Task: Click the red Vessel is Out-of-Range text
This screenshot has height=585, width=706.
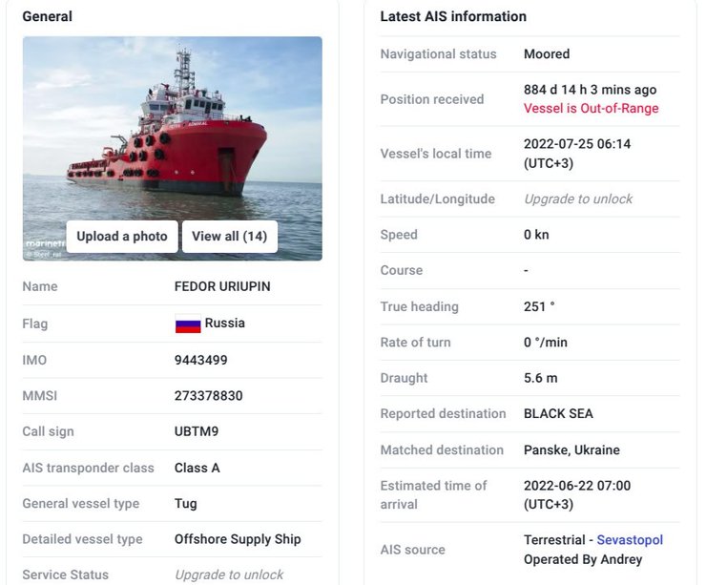Action: 591,108
